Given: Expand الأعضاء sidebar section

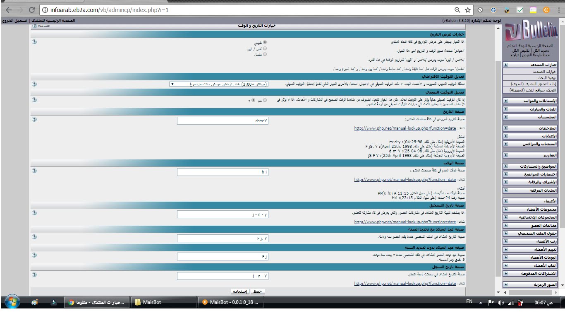Looking at the screenshot, I should point(506,201).
